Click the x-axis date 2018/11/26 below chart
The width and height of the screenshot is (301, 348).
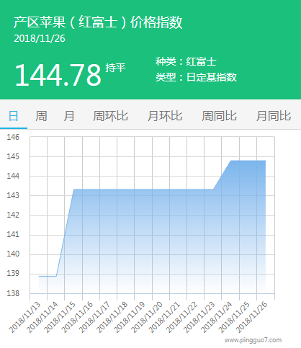(251, 317)
